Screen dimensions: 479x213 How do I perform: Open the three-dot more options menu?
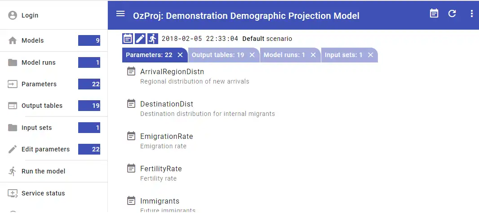click(x=471, y=13)
